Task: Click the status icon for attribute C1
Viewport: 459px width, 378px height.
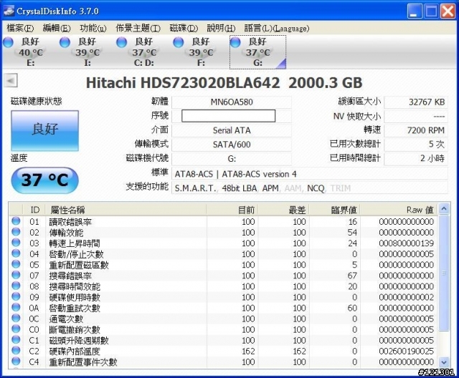Action: pos(16,340)
